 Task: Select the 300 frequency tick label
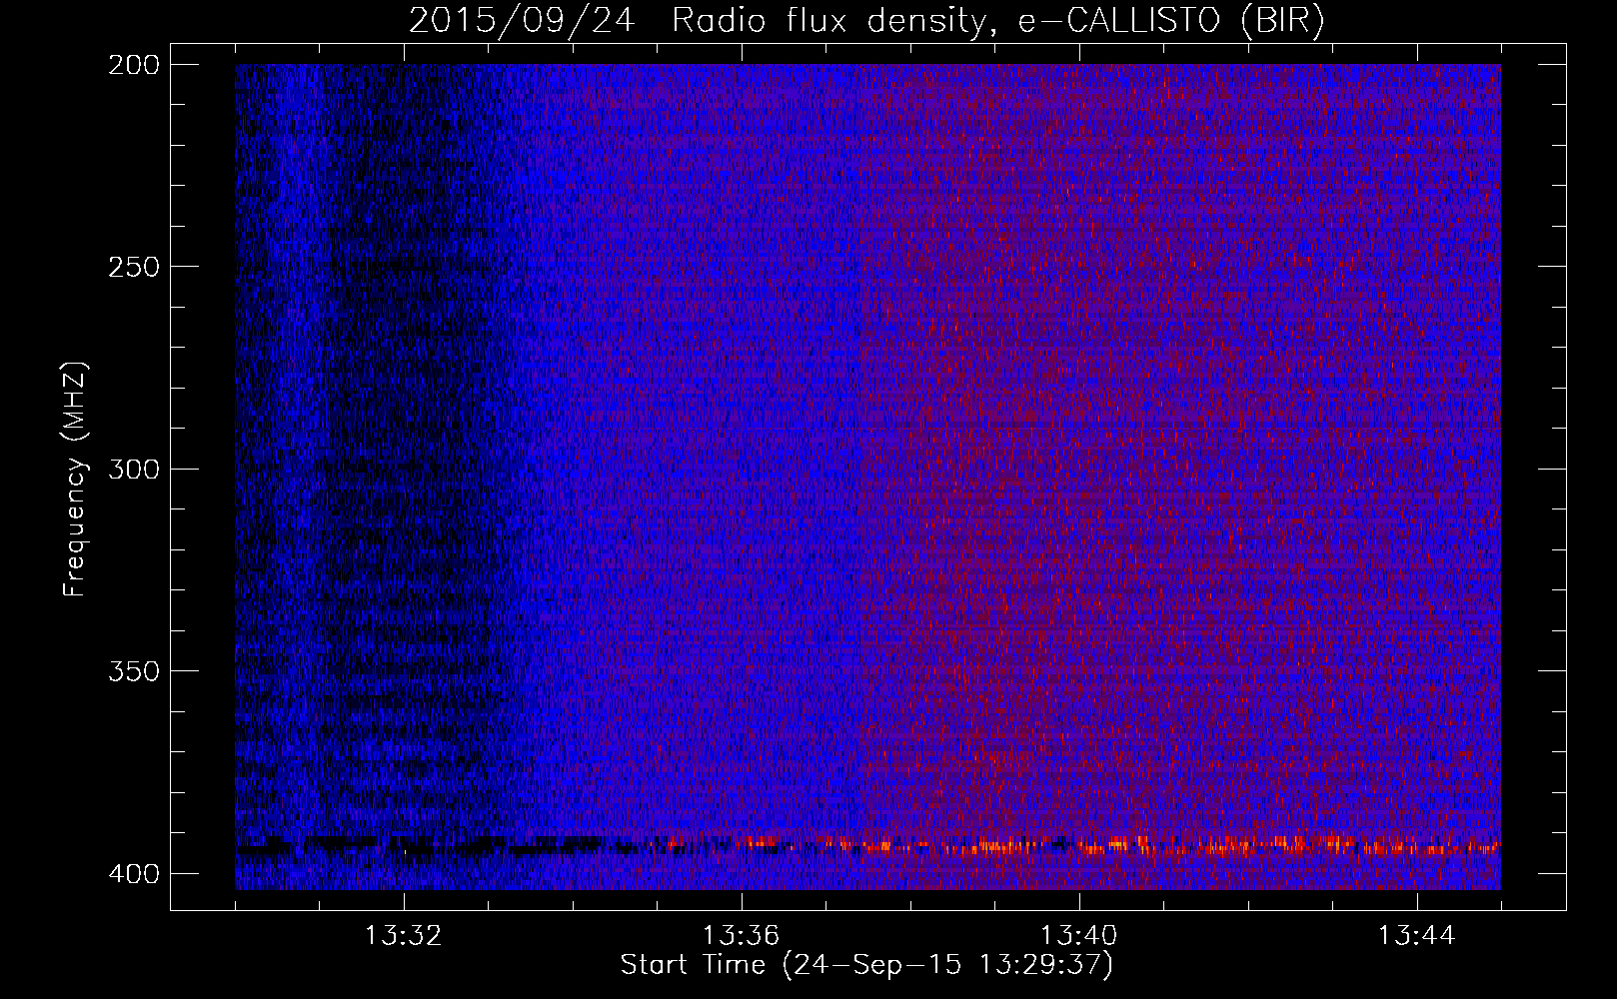(133, 470)
